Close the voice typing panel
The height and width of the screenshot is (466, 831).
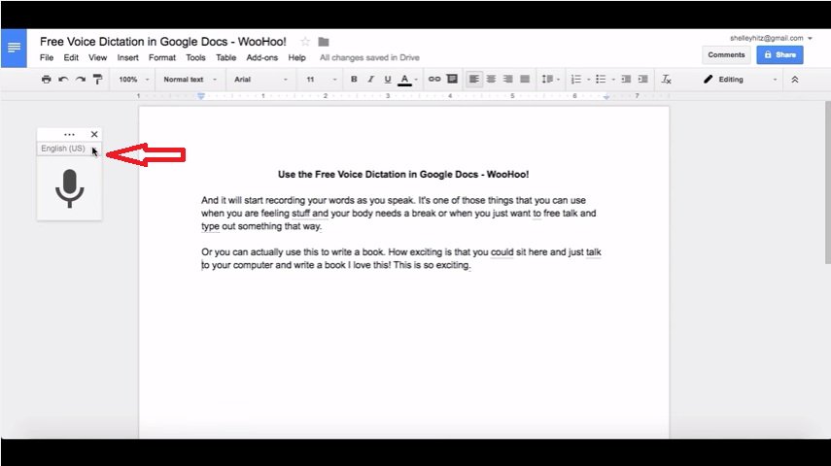[x=94, y=135]
